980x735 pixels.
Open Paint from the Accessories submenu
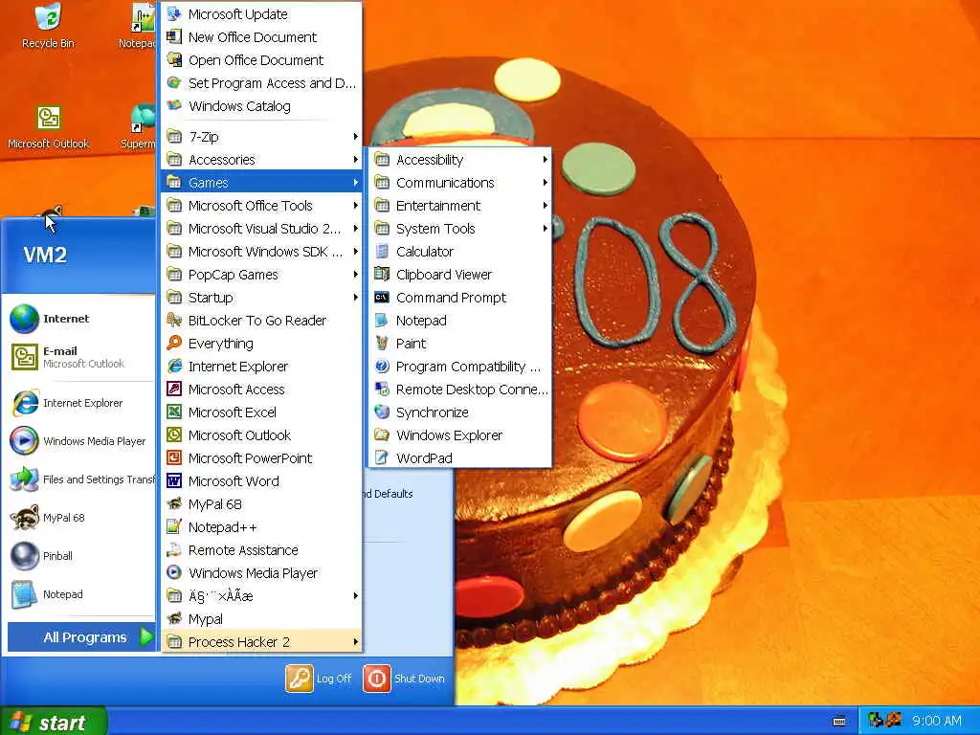point(460,344)
